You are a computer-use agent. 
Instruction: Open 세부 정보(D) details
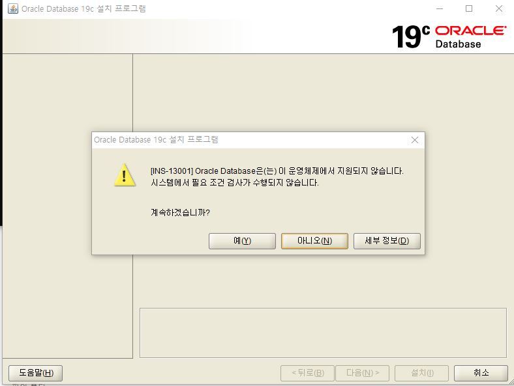pyautogui.click(x=387, y=241)
